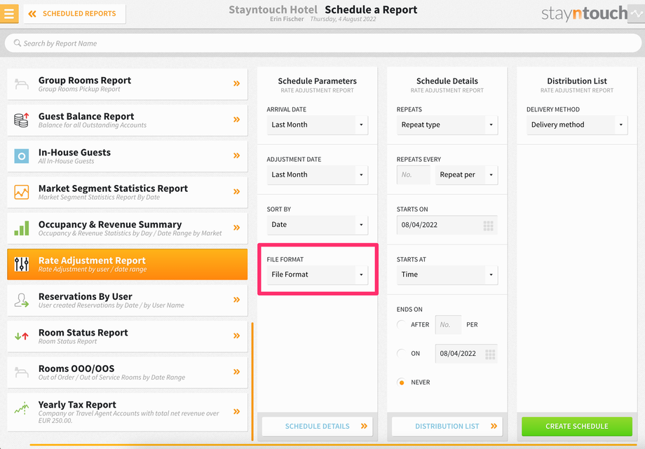This screenshot has height=449, width=645.
Task: Click Yearly Tax Report title text
Action: coord(77,405)
